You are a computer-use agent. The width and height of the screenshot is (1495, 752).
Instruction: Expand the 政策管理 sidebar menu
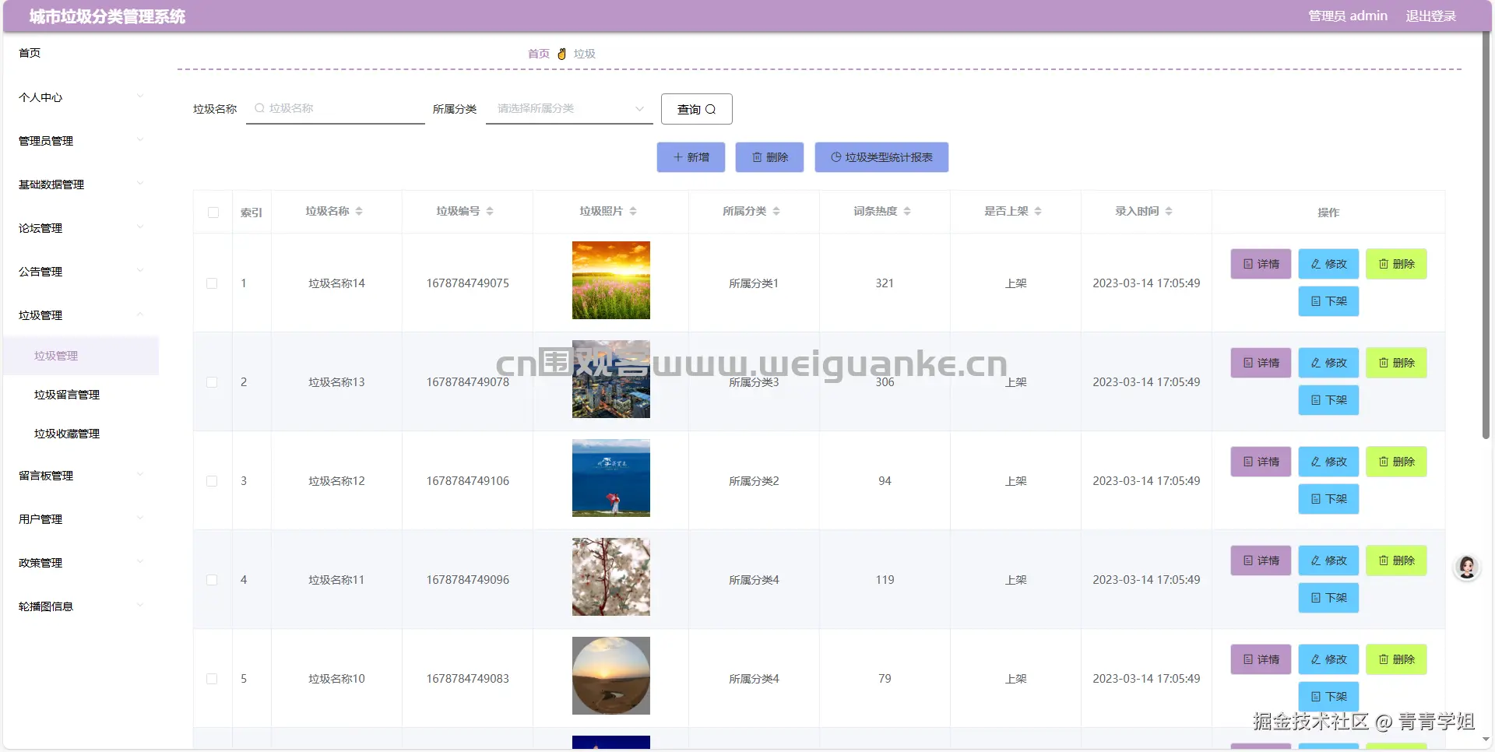click(81, 563)
